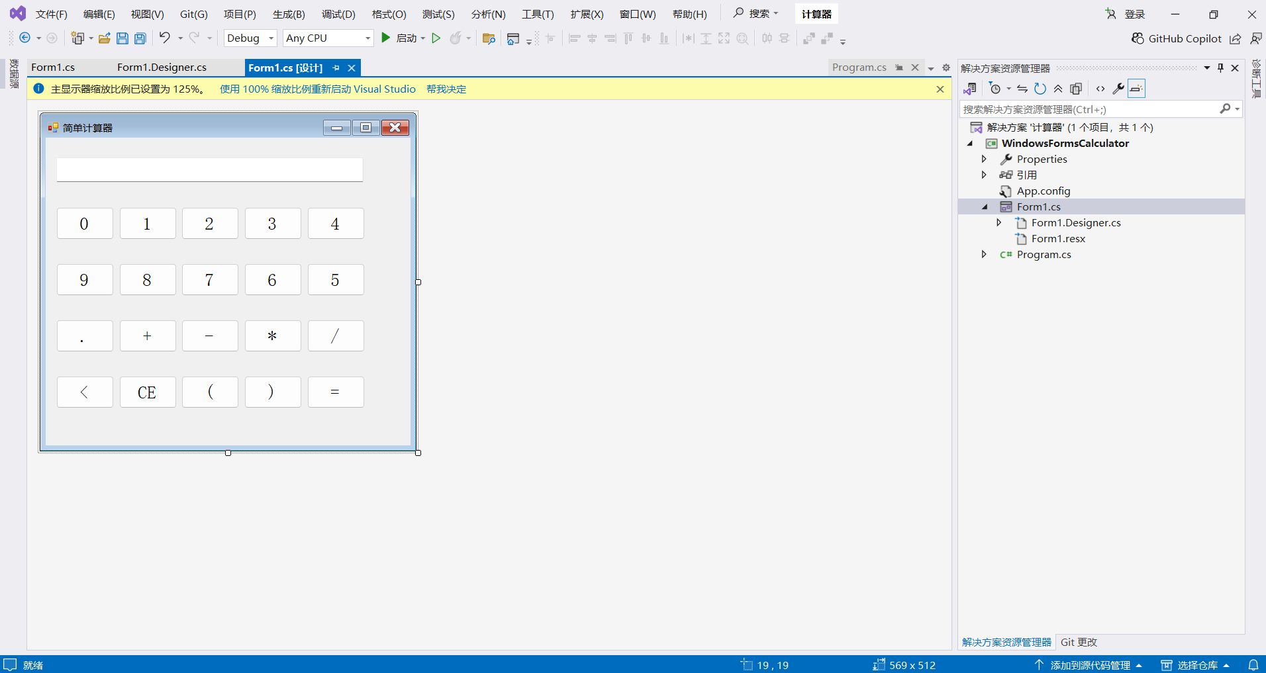Click the Open File folder icon
The image size is (1266, 673).
point(104,38)
